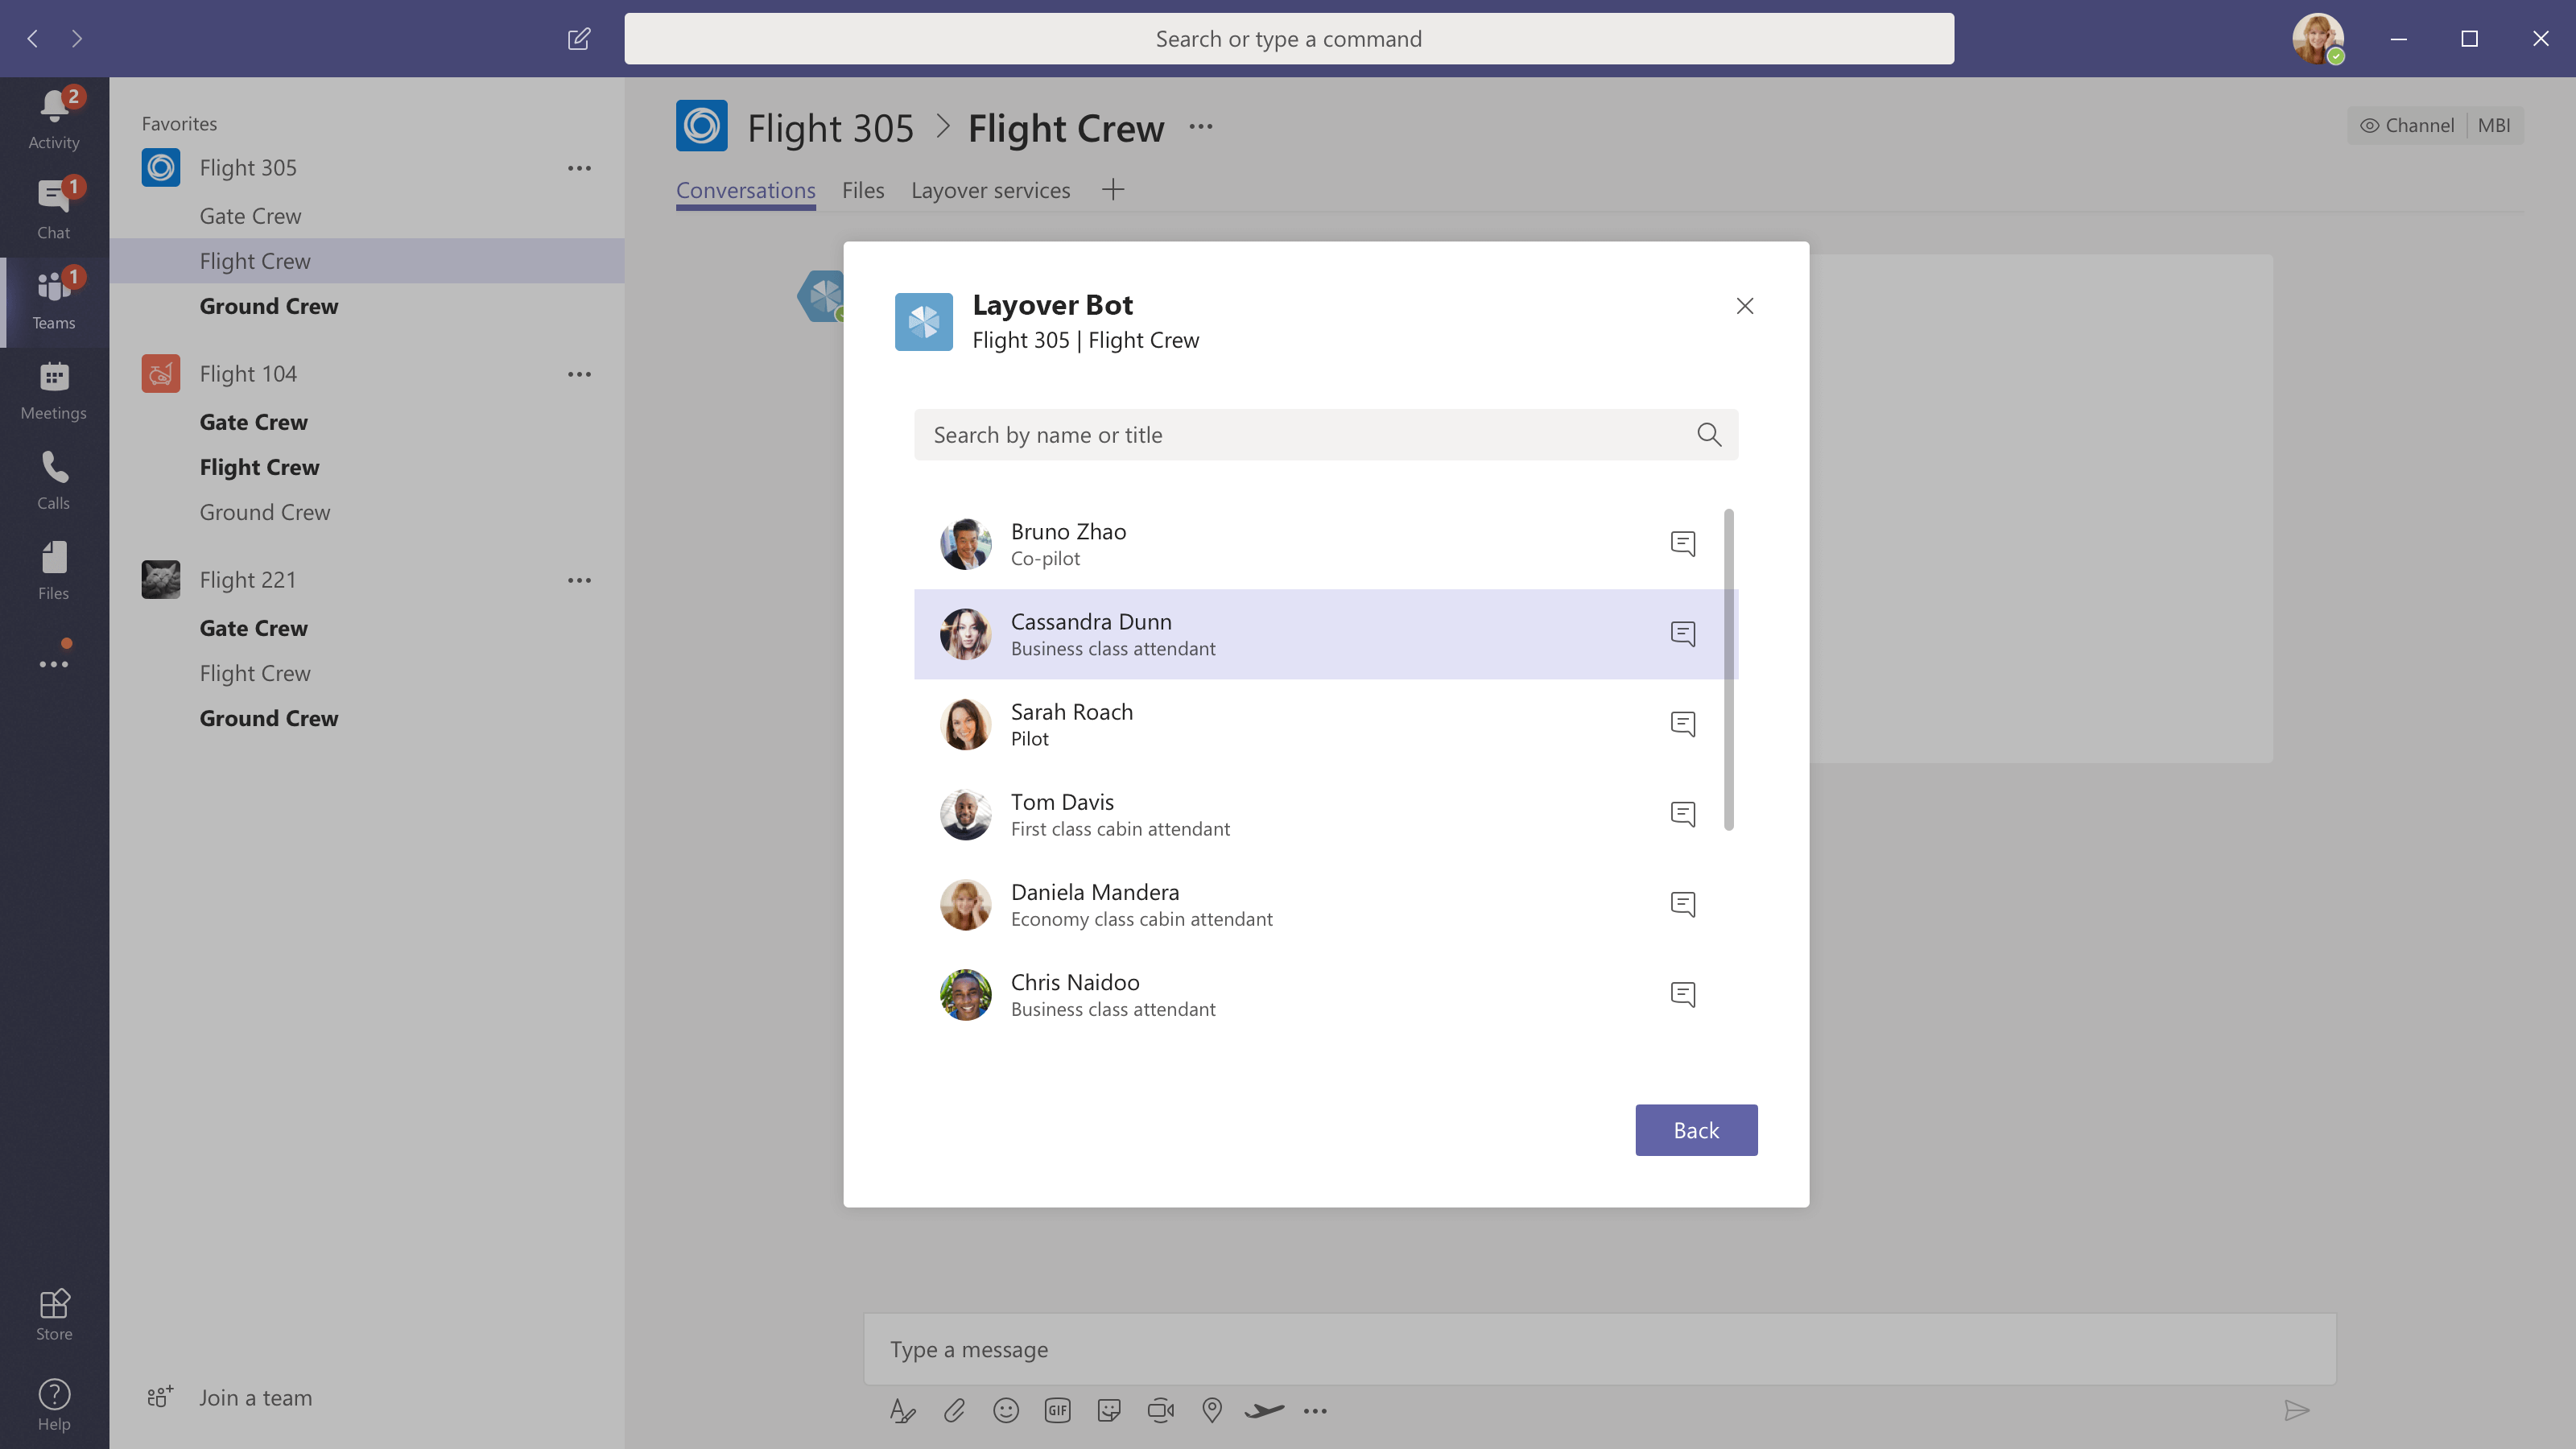The width and height of the screenshot is (2576, 1449).
Task: Go forward with the navigation arrow
Action: click(x=77, y=39)
